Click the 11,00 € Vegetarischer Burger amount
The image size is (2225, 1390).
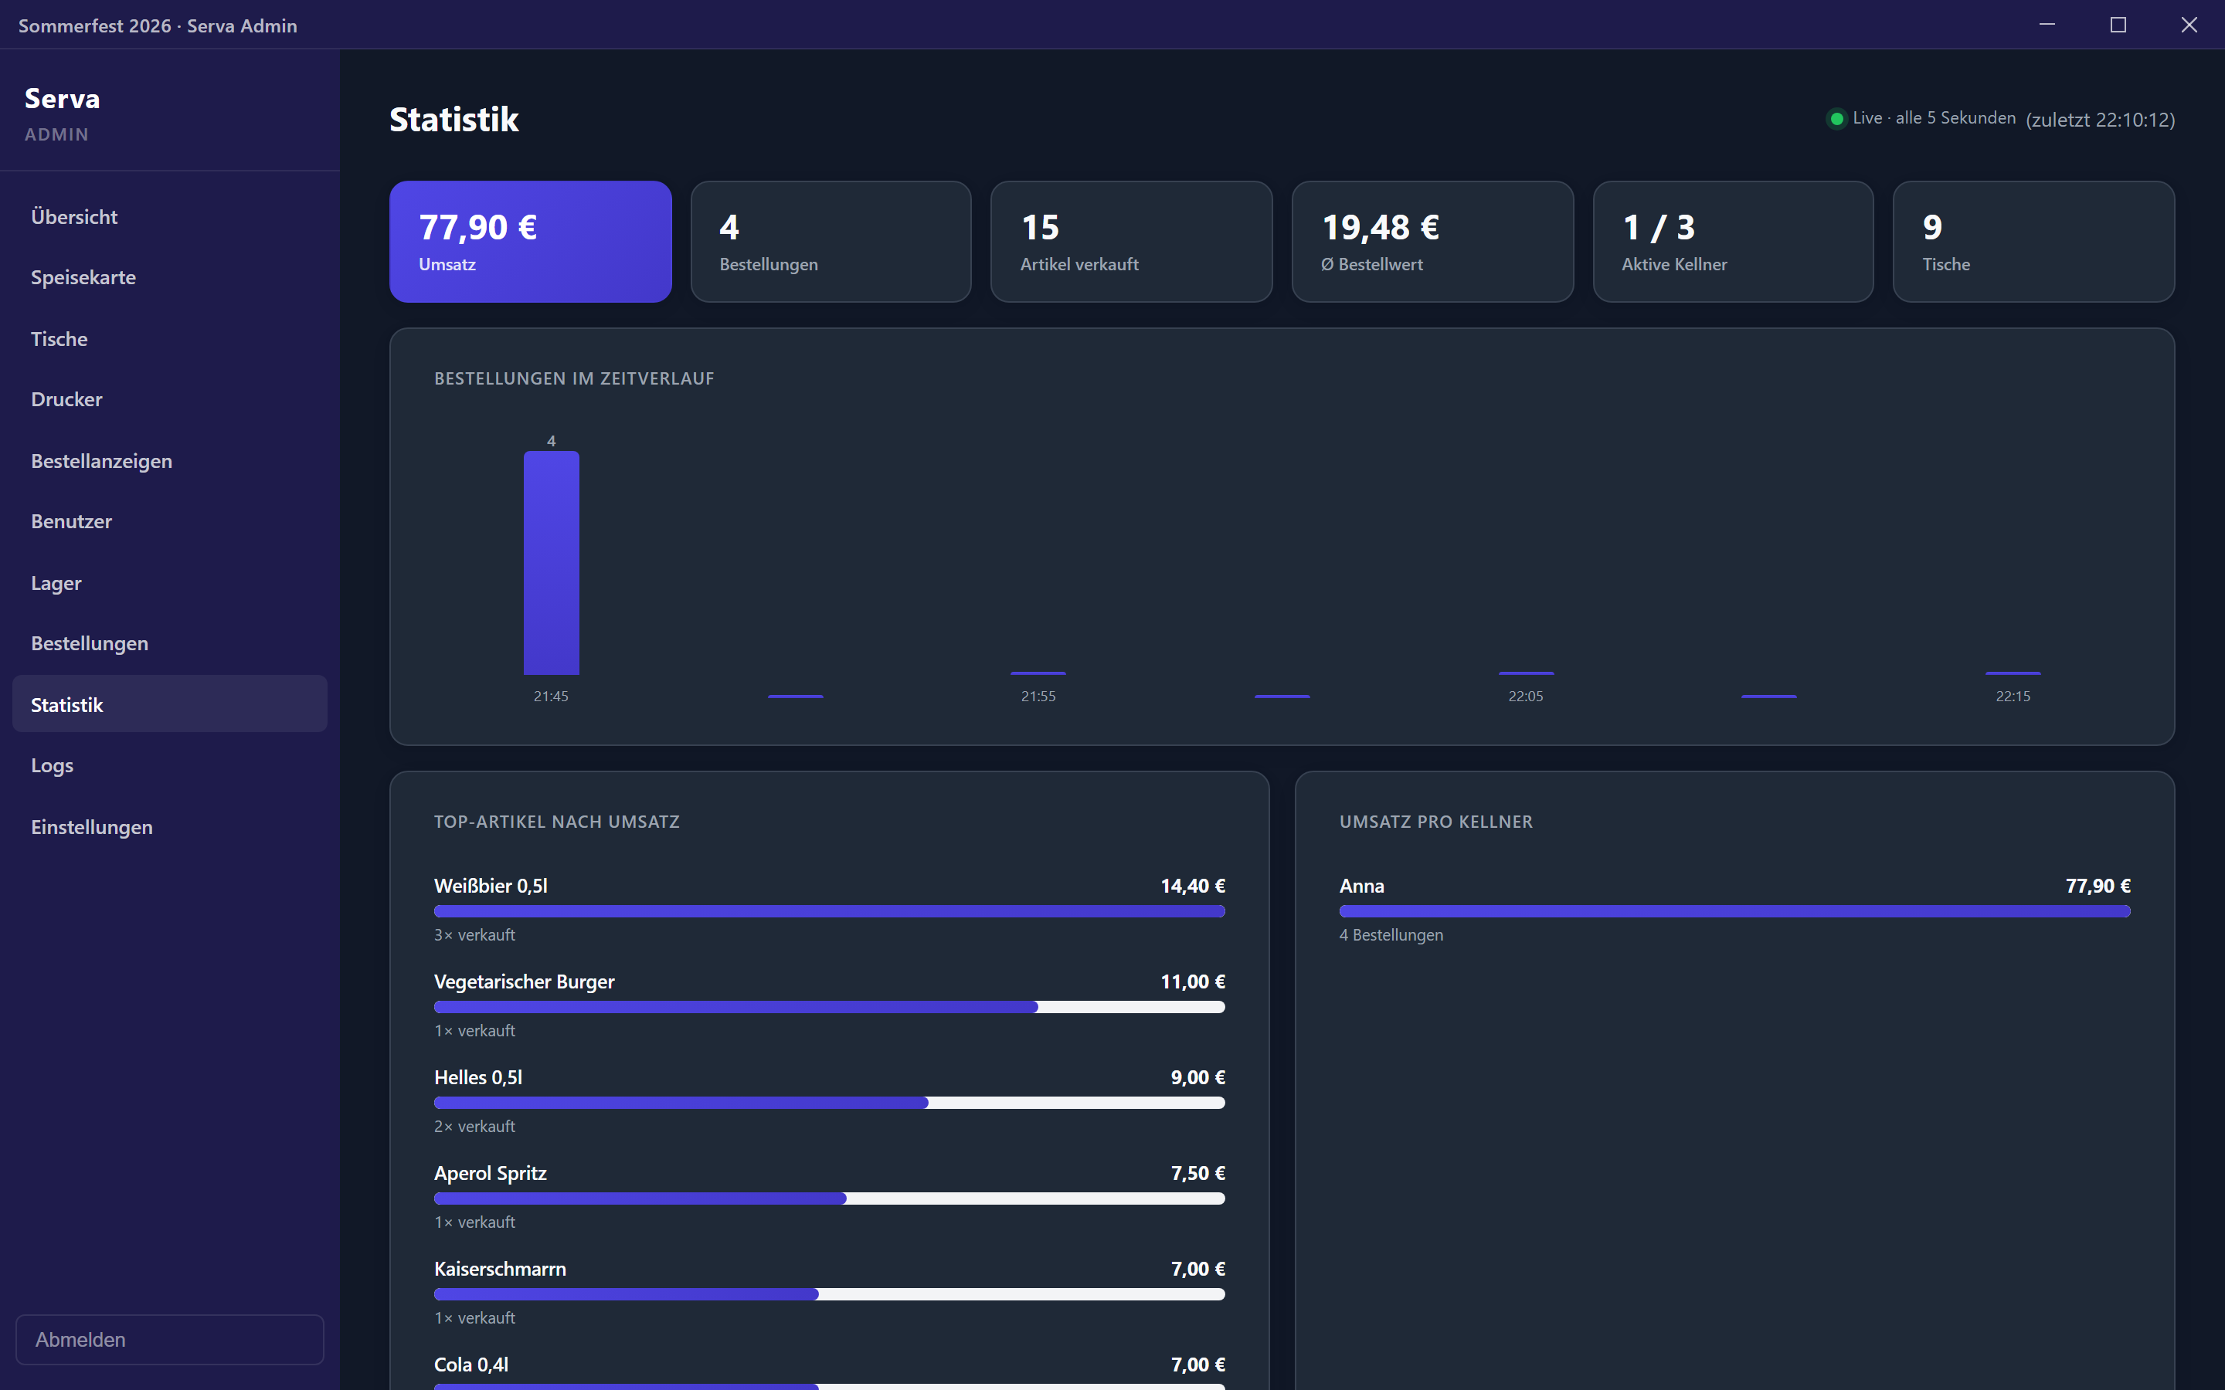(x=1193, y=981)
